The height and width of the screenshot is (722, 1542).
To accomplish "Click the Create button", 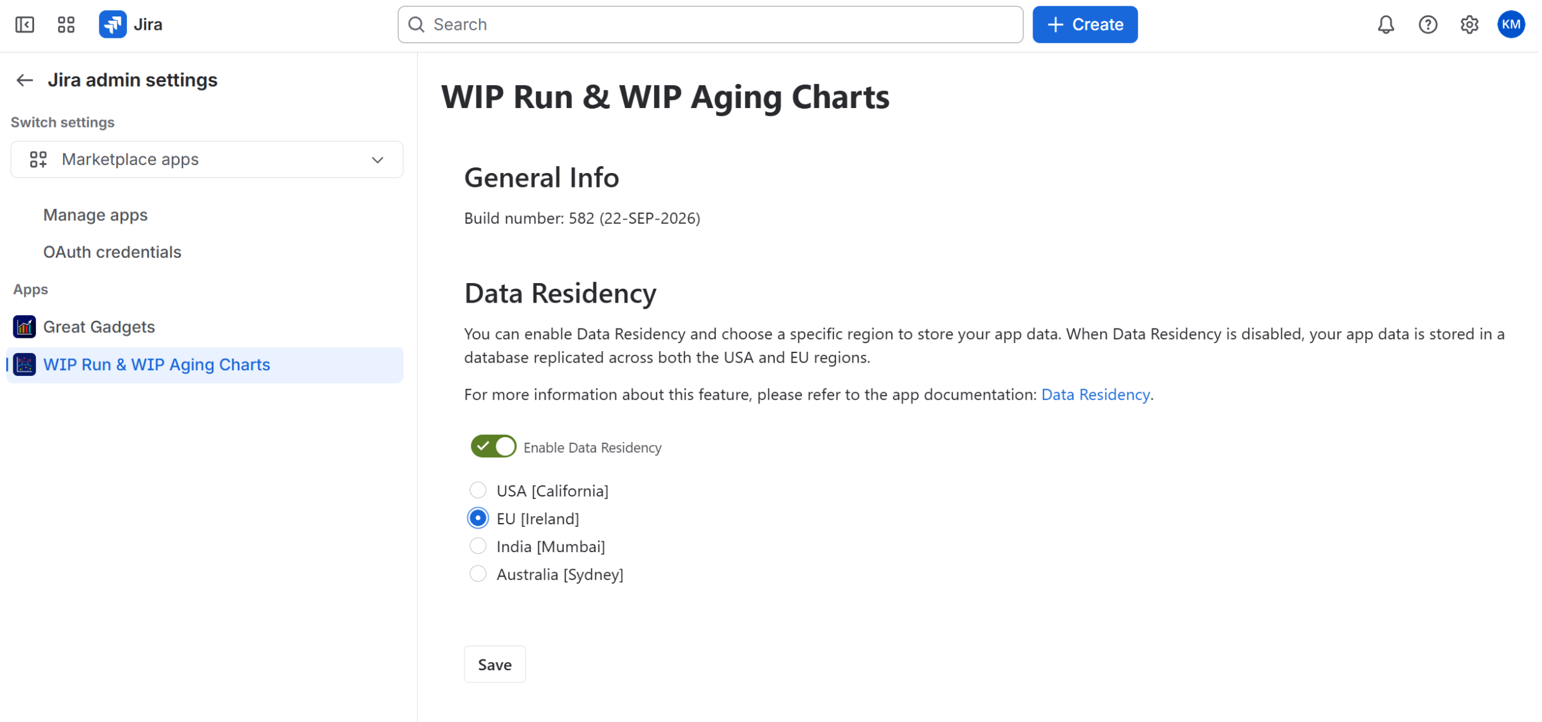I will 1084,25.
